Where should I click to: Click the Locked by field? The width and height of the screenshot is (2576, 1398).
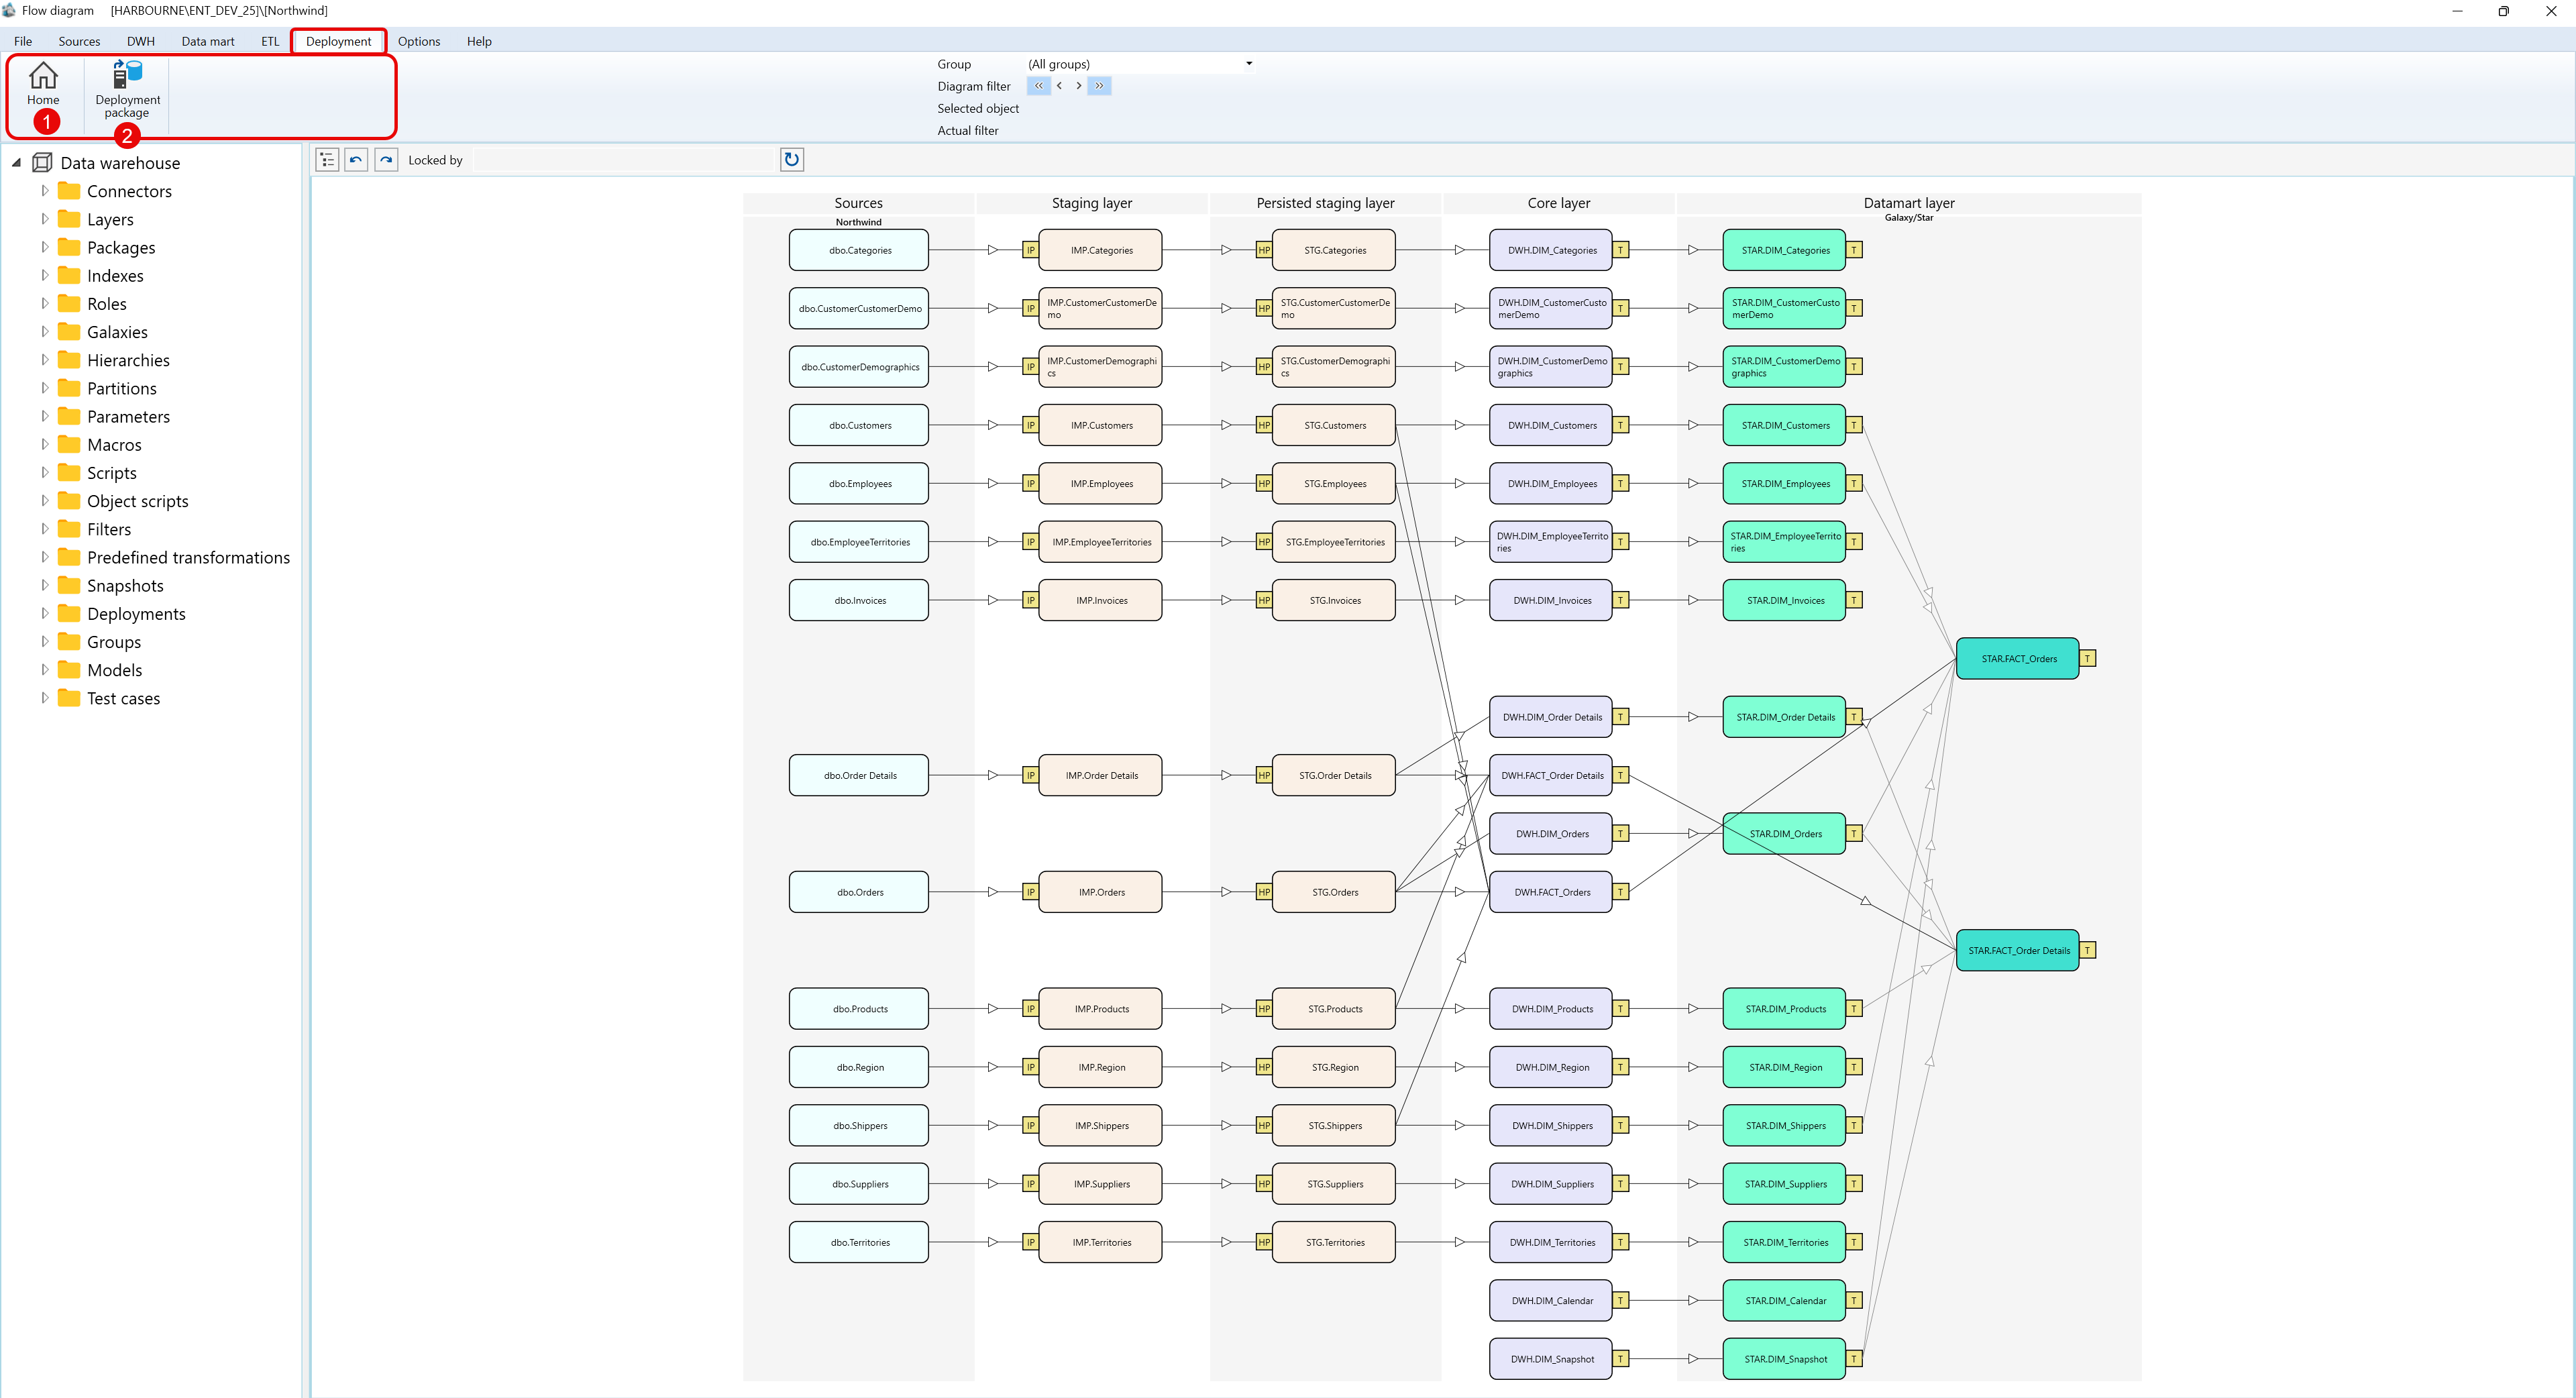(x=624, y=160)
